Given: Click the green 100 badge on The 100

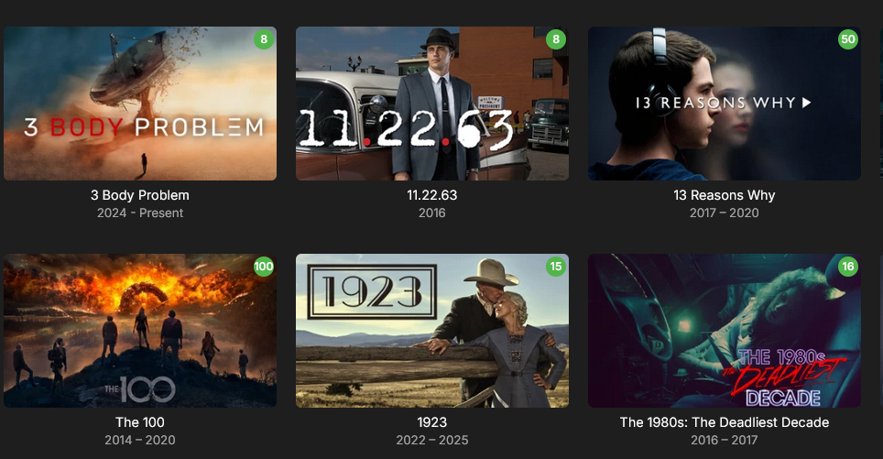Looking at the screenshot, I should click(264, 267).
